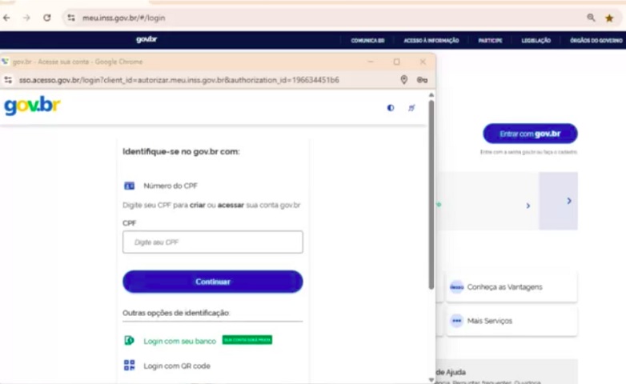The image size is (626, 384).
Task: Open site info icon in popup address bar
Action: pyautogui.click(x=8, y=80)
